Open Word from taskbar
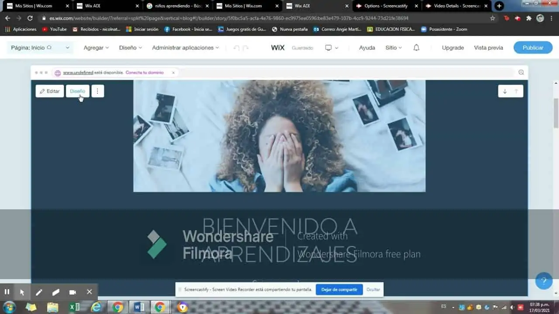 tap(139, 307)
